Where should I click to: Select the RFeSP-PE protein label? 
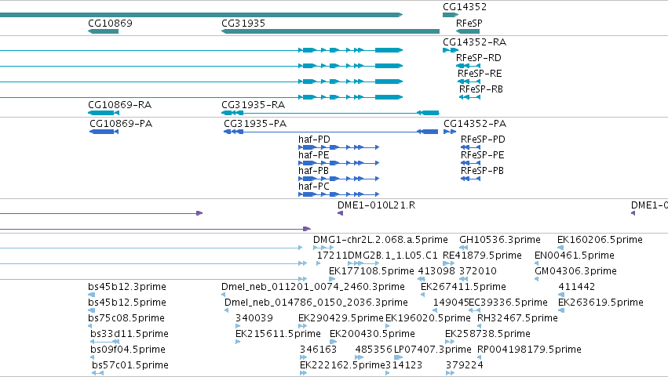(x=483, y=155)
